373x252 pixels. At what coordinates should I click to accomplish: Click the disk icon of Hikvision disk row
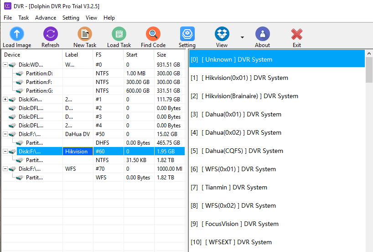(12, 152)
